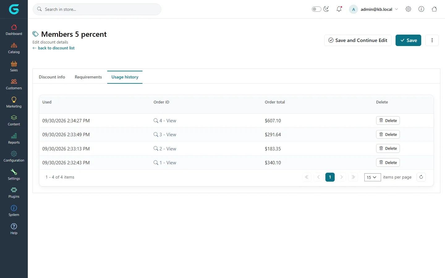This screenshot has height=278, width=445.
Task: Click the Save button
Action: click(408, 40)
